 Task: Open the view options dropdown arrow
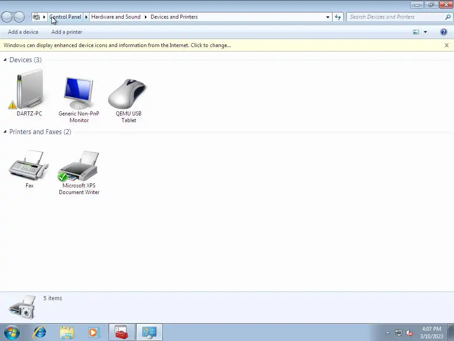click(425, 32)
